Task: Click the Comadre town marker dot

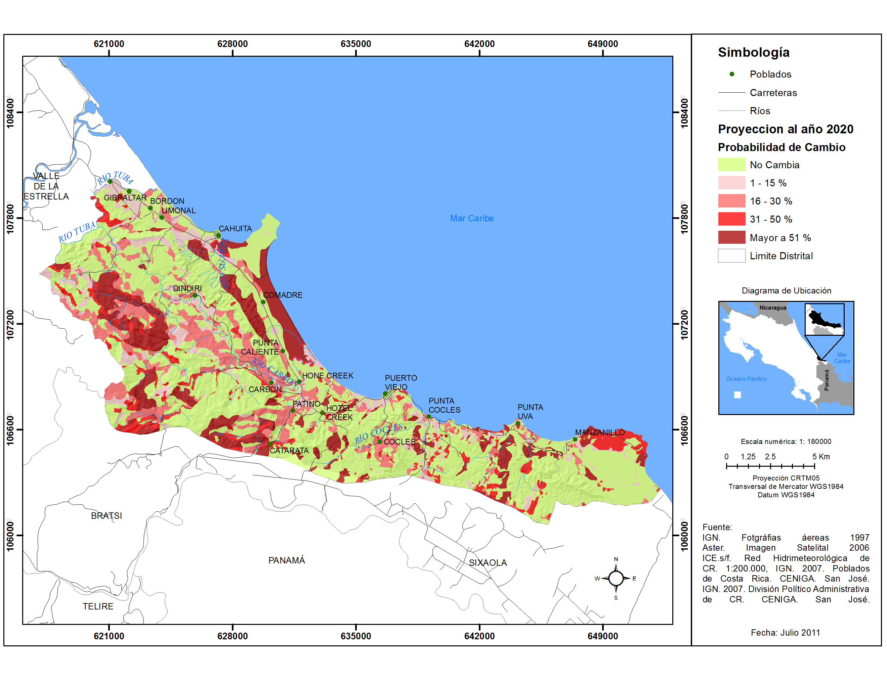Action: pyautogui.click(x=263, y=302)
